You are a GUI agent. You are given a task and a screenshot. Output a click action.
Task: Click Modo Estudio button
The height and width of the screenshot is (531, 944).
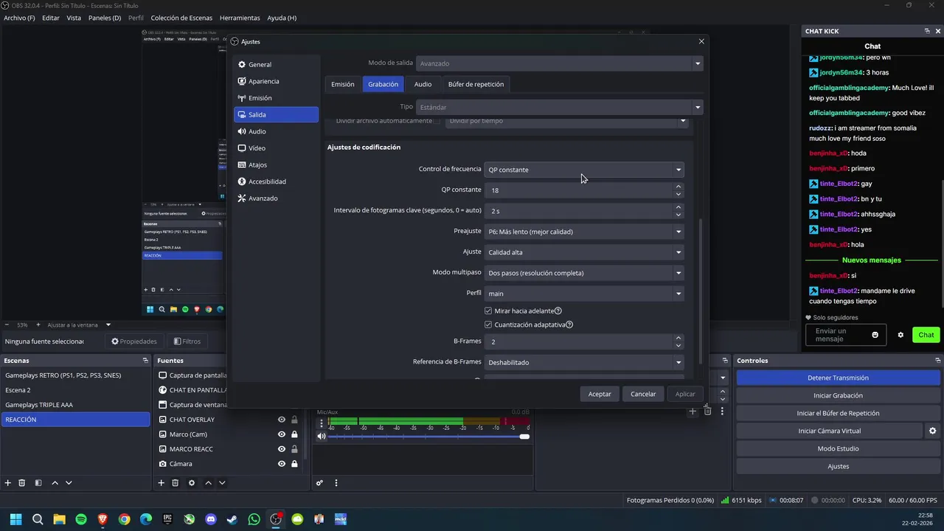pyautogui.click(x=838, y=448)
